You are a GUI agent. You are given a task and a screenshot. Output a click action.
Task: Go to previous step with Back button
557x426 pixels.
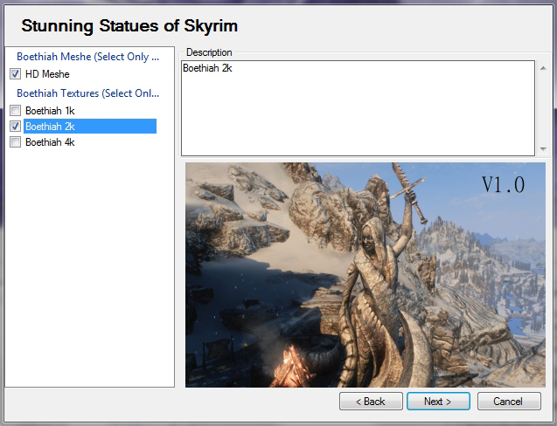371,402
